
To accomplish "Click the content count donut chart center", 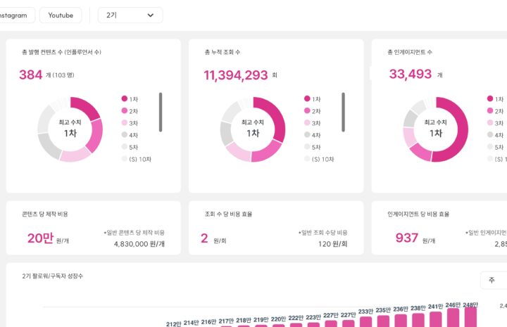I will [70, 129].
